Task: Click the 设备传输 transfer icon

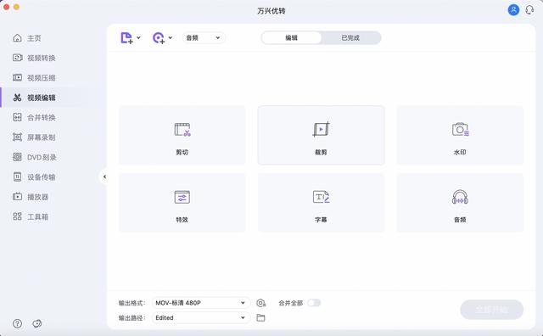Action: point(17,177)
